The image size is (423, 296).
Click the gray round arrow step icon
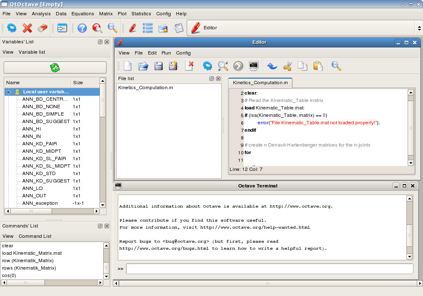(x=238, y=66)
